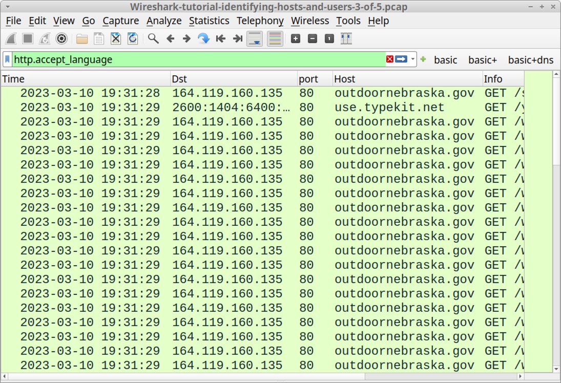Toggle packet list colorization
The width and height of the screenshot is (561, 383).
(275, 38)
